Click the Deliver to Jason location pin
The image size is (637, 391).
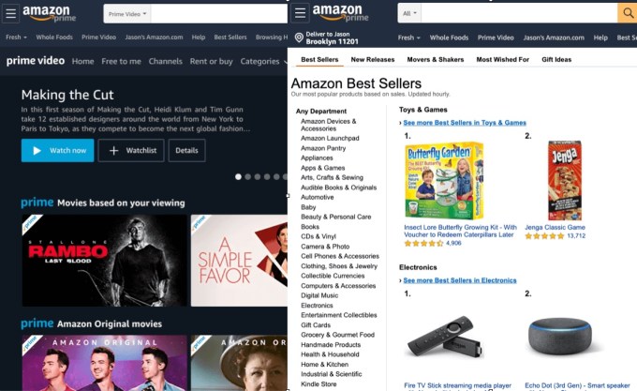coord(299,38)
